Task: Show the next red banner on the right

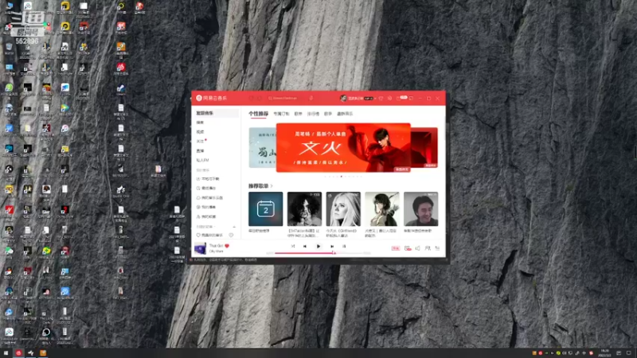Action: coord(424,148)
